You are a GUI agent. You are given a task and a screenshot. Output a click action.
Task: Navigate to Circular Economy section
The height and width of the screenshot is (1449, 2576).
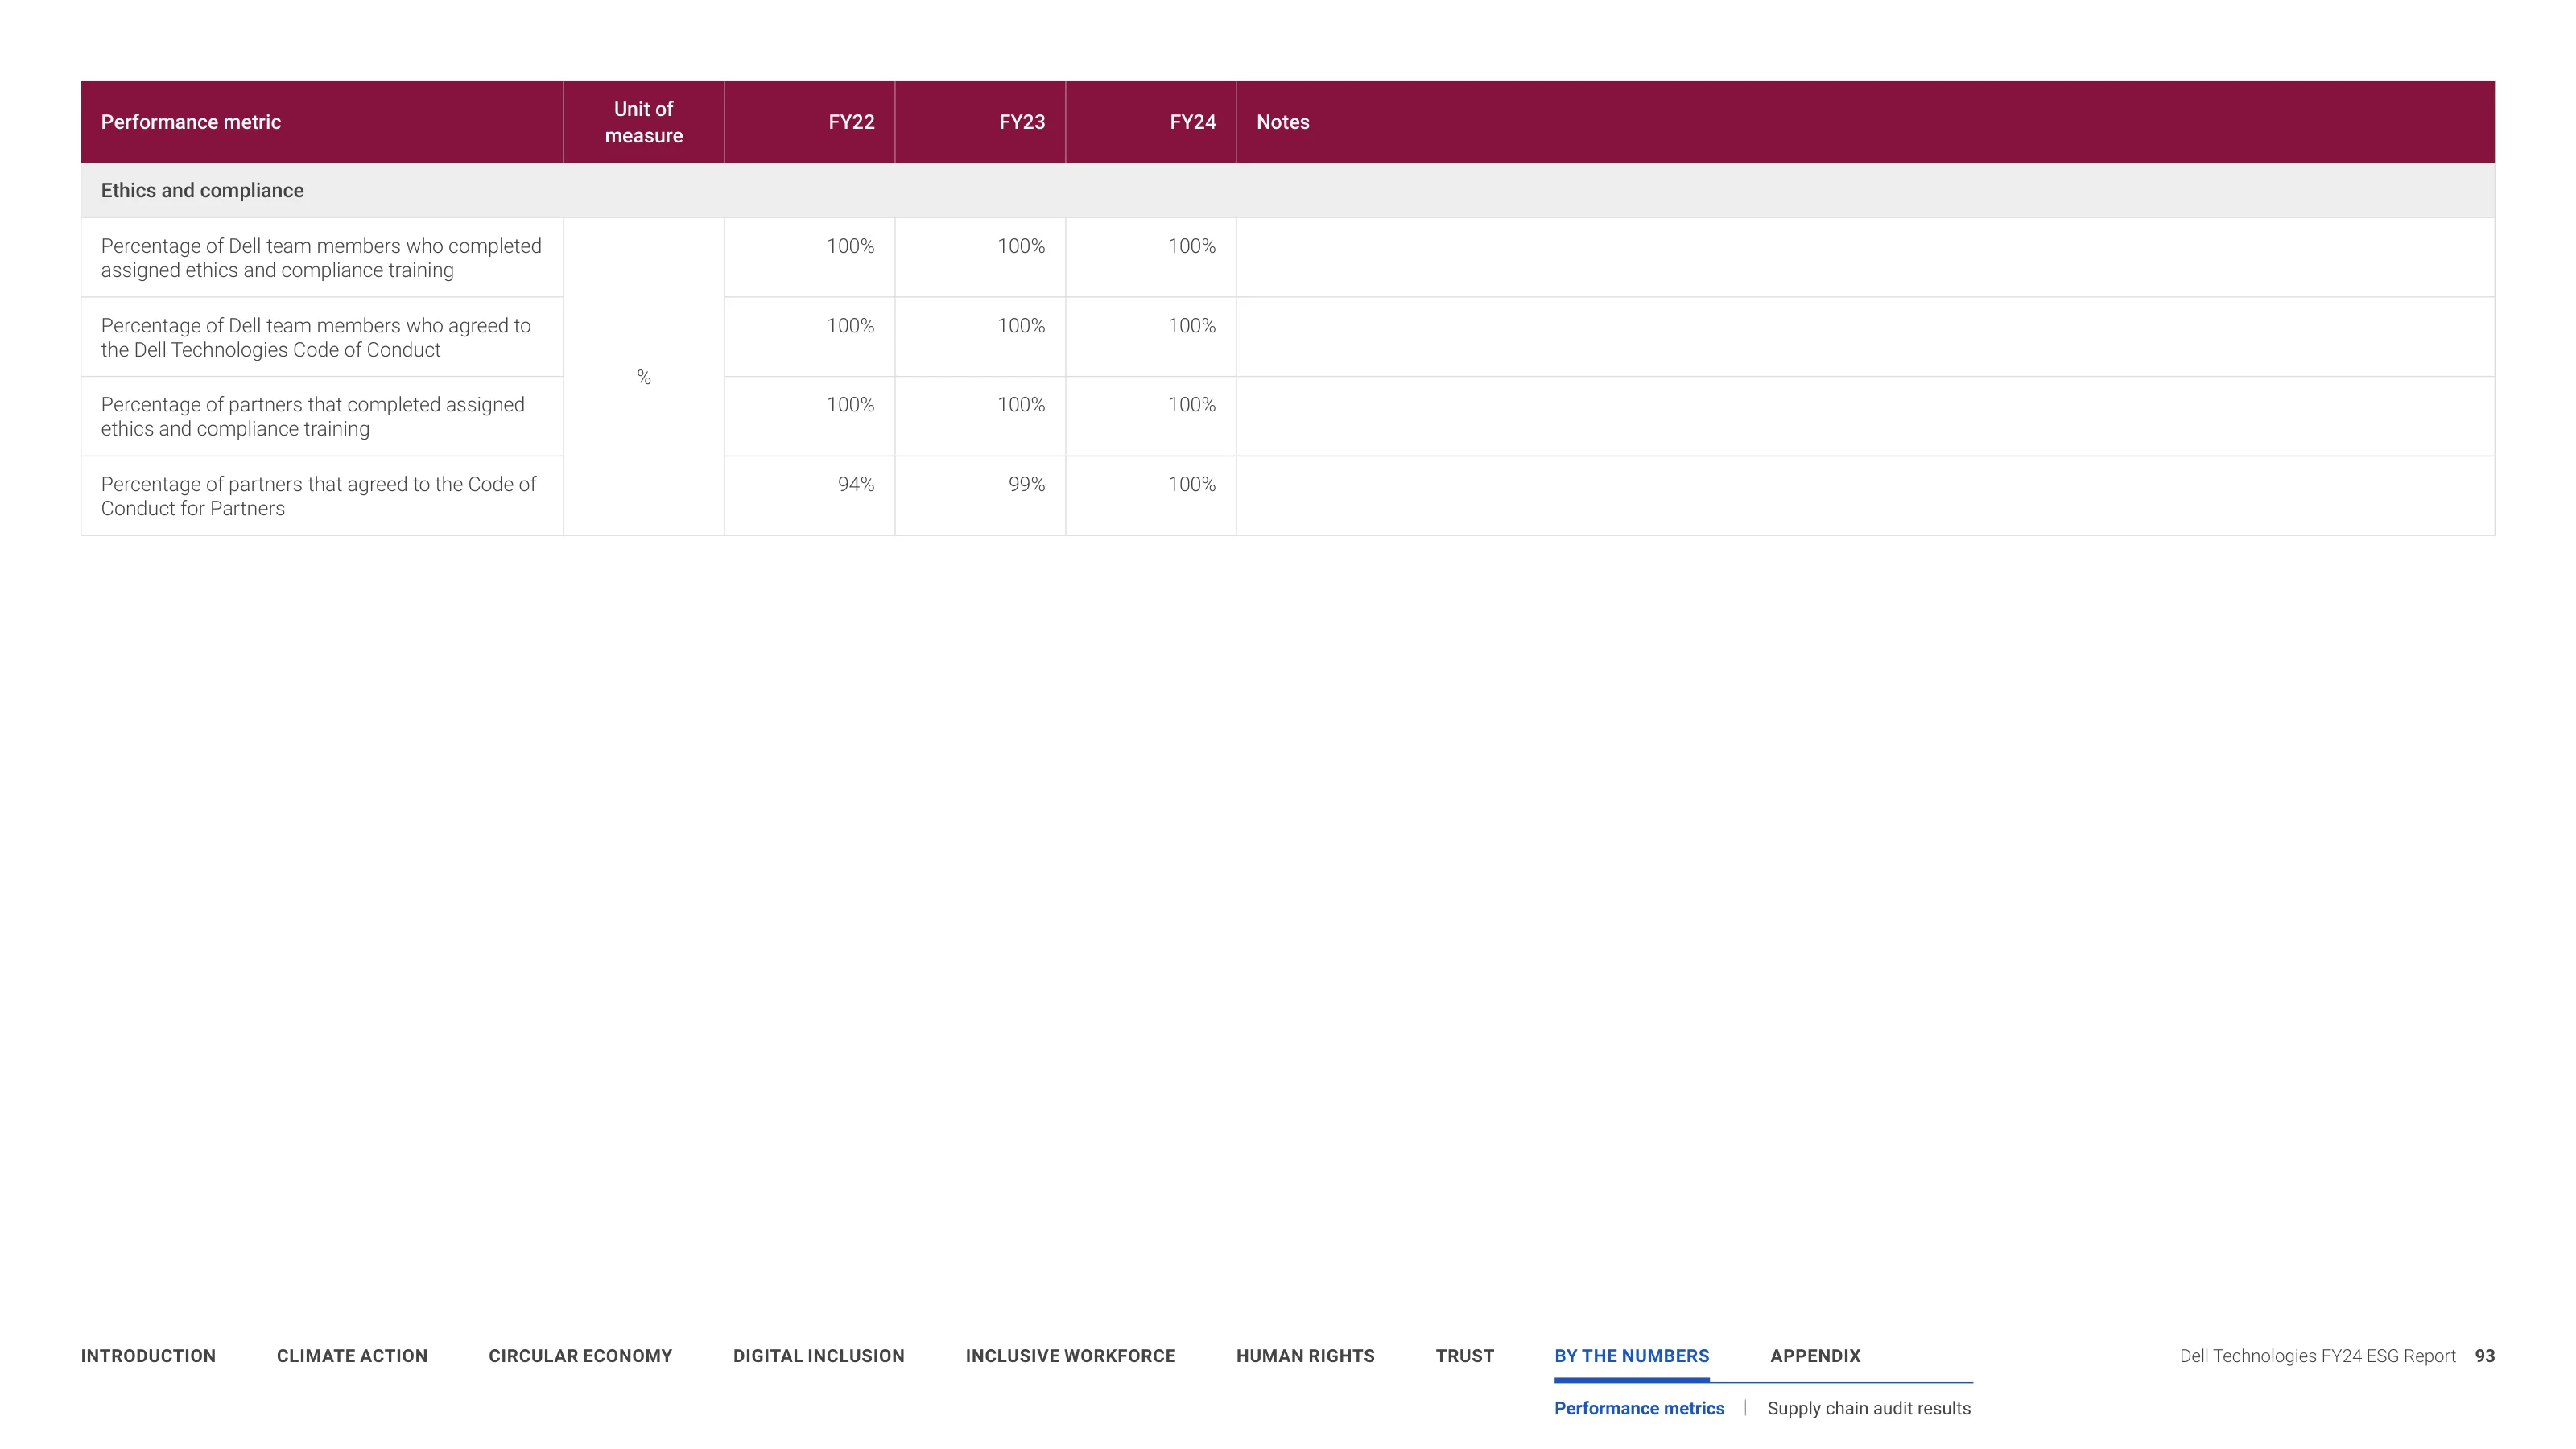580,1356
